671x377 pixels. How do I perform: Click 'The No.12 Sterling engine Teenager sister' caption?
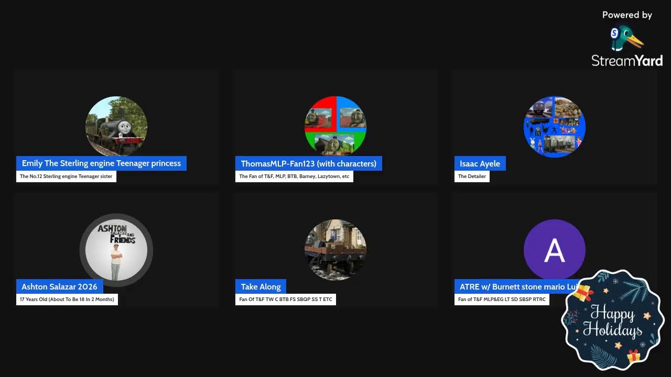pyautogui.click(x=66, y=176)
